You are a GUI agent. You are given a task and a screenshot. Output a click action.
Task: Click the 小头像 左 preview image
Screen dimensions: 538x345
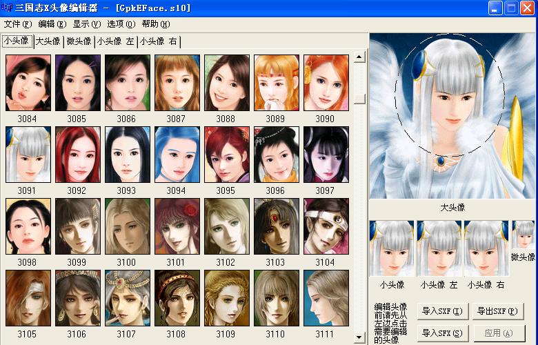pyautogui.click(x=439, y=248)
